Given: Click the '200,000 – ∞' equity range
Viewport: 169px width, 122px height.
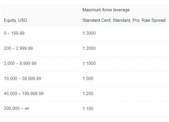Looking at the screenshot, I should pos(16,109).
